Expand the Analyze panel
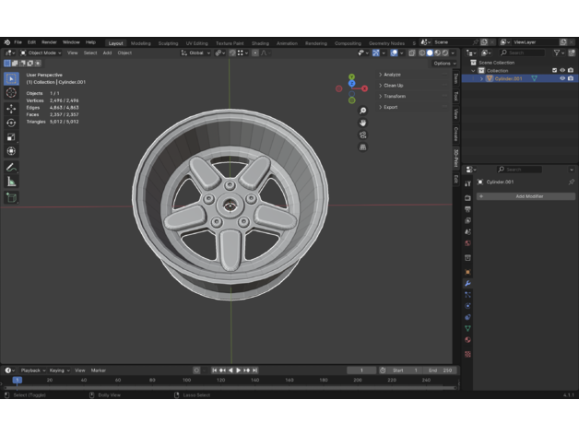The width and height of the screenshot is (579, 435). pos(392,74)
